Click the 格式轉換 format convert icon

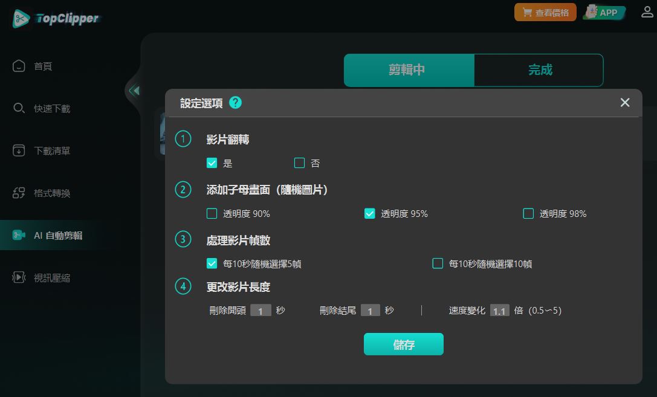pos(19,193)
